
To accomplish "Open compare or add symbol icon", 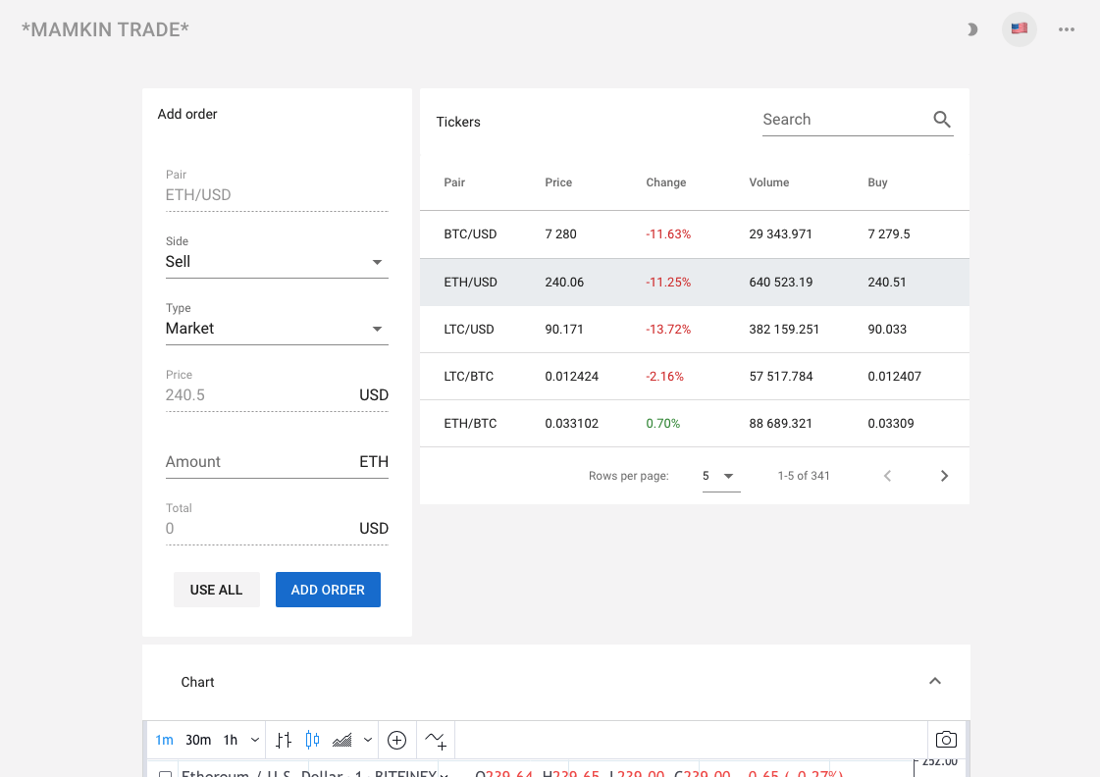I will [x=397, y=740].
